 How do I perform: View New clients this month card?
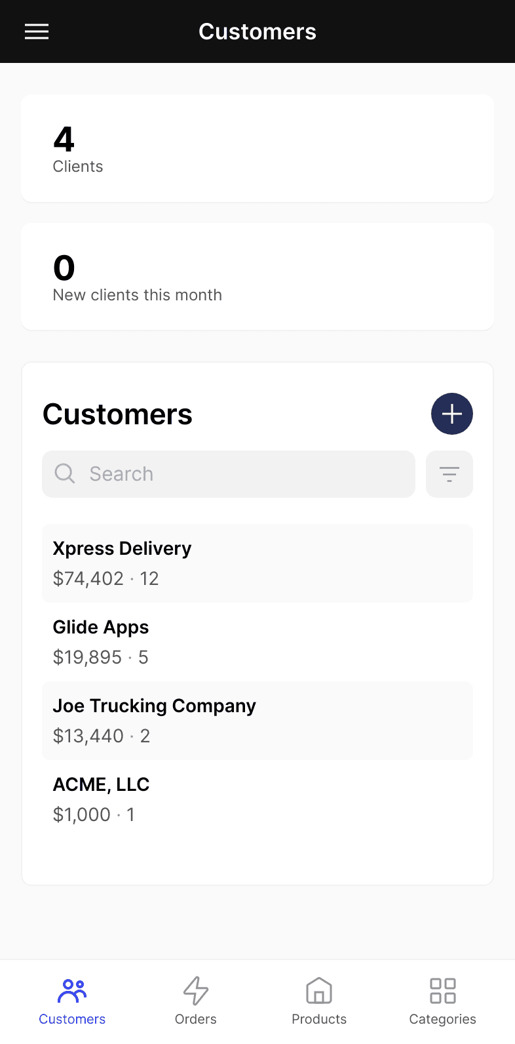point(257,277)
